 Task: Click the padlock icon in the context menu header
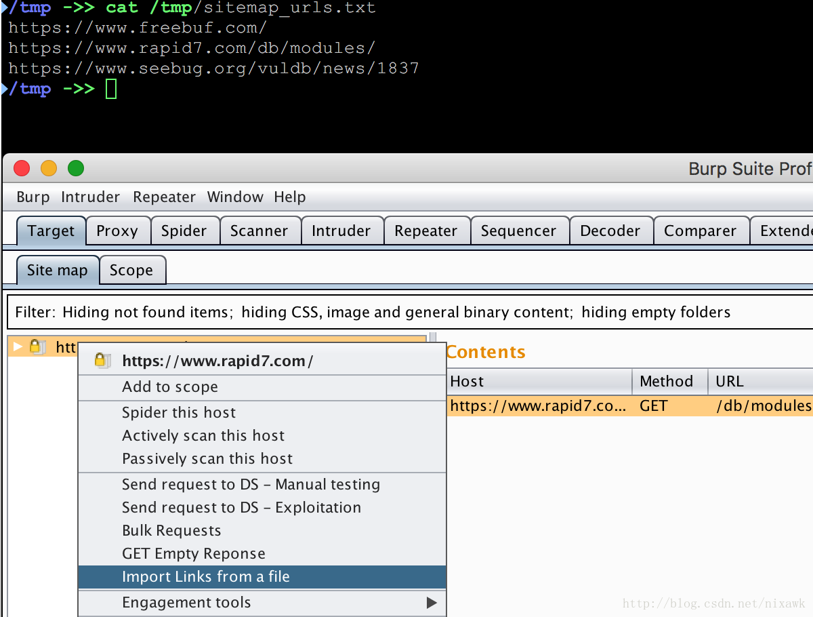point(102,361)
